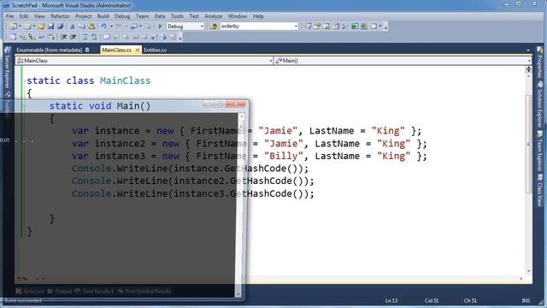The width and height of the screenshot is (547, 308).
Task: Click the Navigate Backward icon
Action: (134, 27)
